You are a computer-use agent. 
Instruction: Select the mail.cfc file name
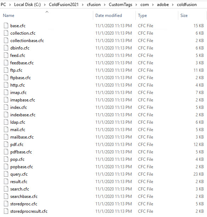pos(18,130)
